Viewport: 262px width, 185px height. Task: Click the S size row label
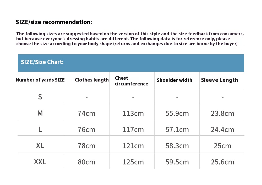point(40,97)
